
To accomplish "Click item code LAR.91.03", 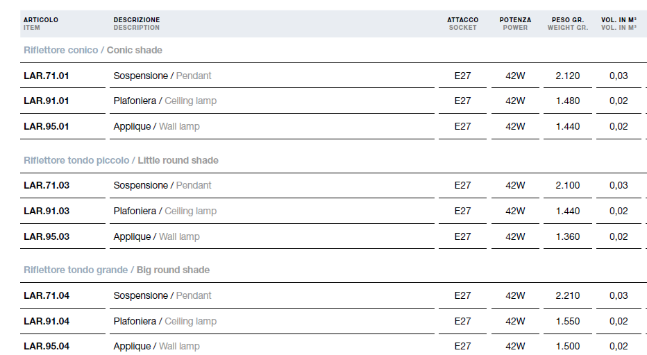I will pos(47,211).
